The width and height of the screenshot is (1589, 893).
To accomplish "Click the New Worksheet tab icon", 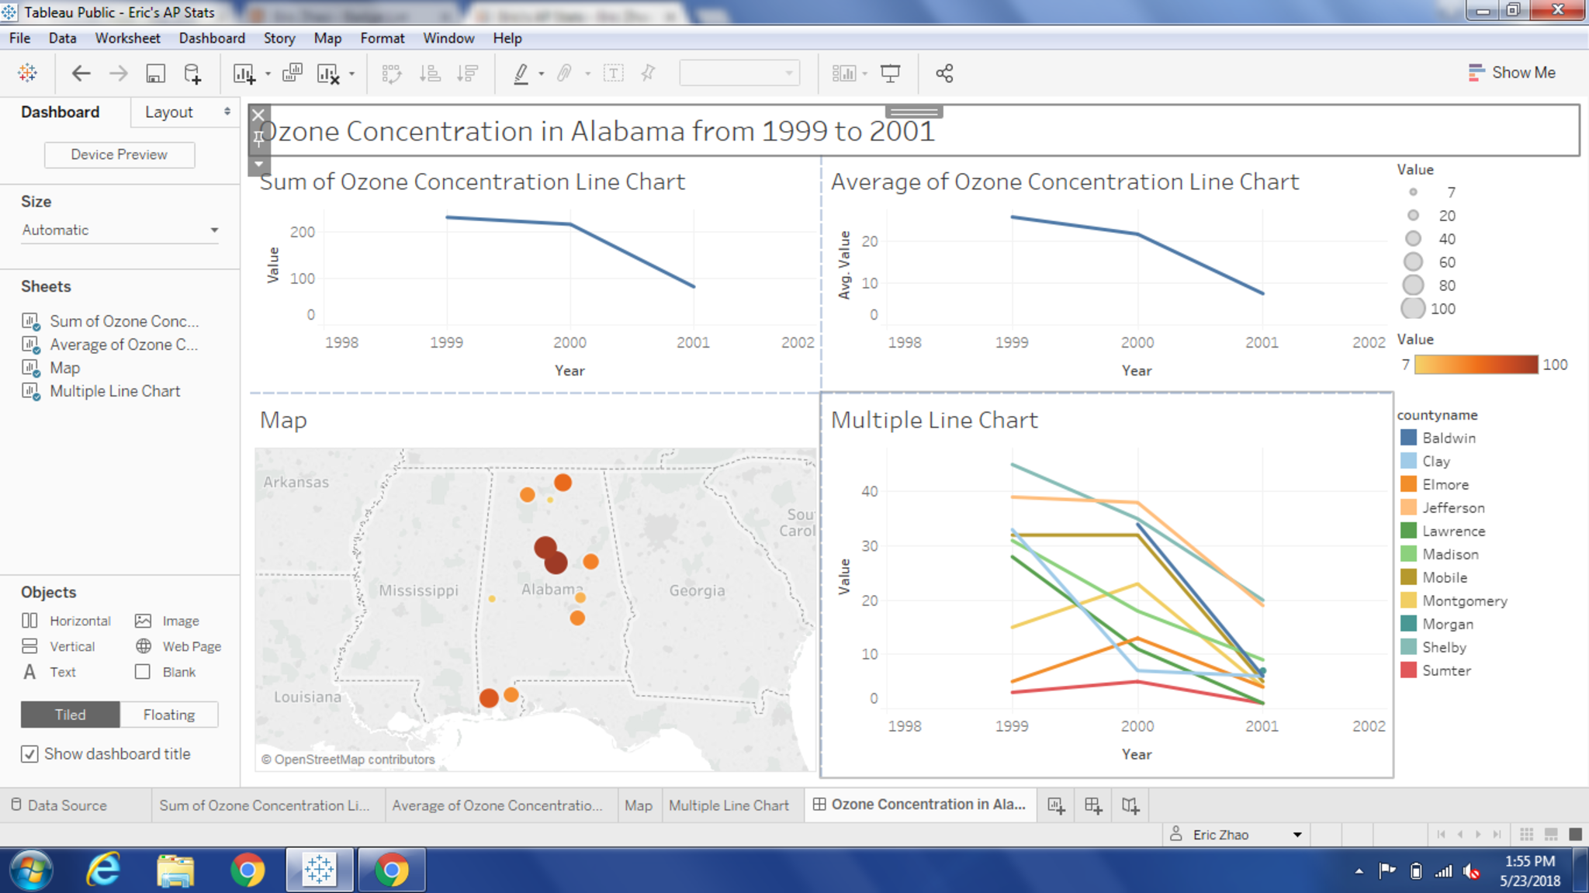I will (x=1056, y=805).
